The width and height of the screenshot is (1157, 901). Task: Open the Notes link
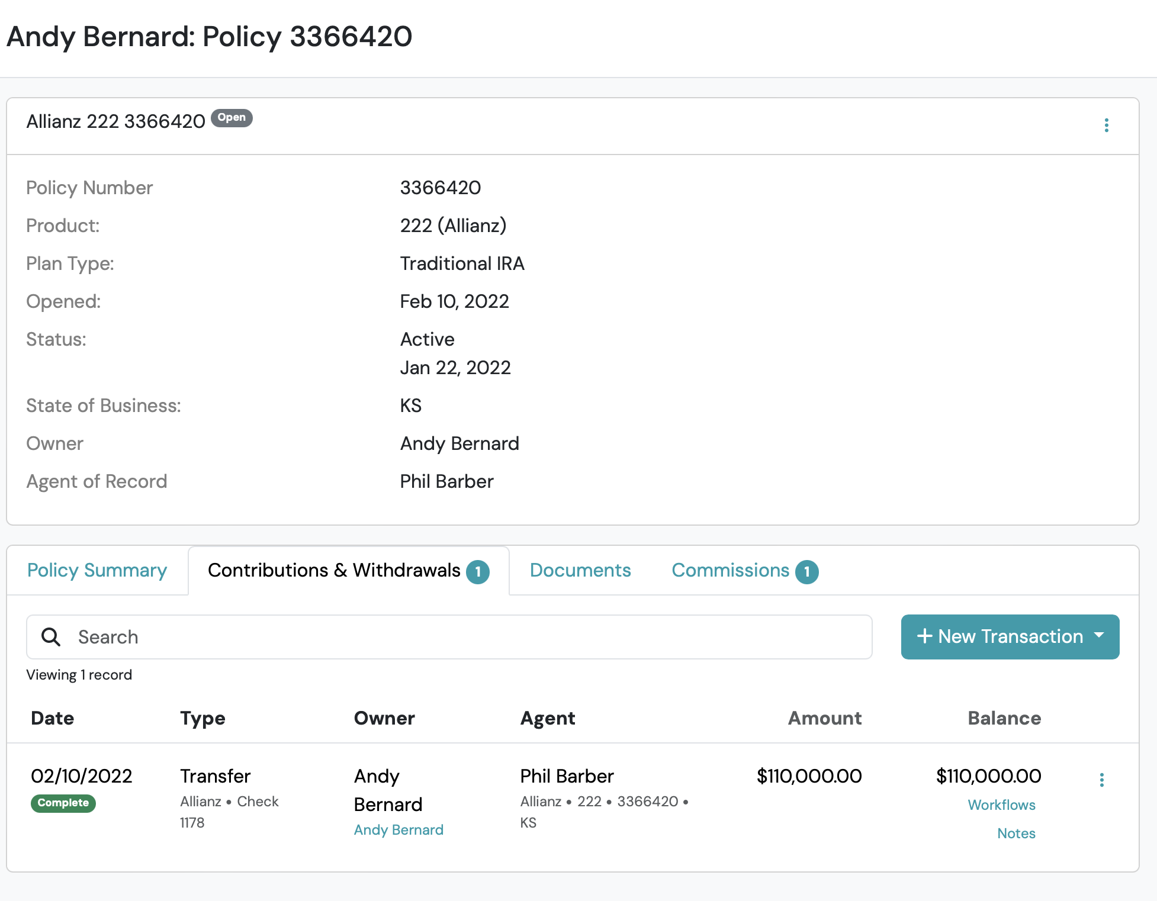[1016, 834]
